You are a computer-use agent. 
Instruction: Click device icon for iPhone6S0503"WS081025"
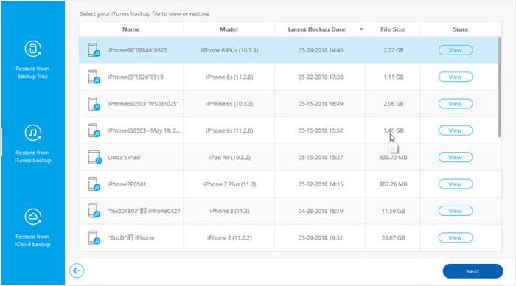click(94, 104)
